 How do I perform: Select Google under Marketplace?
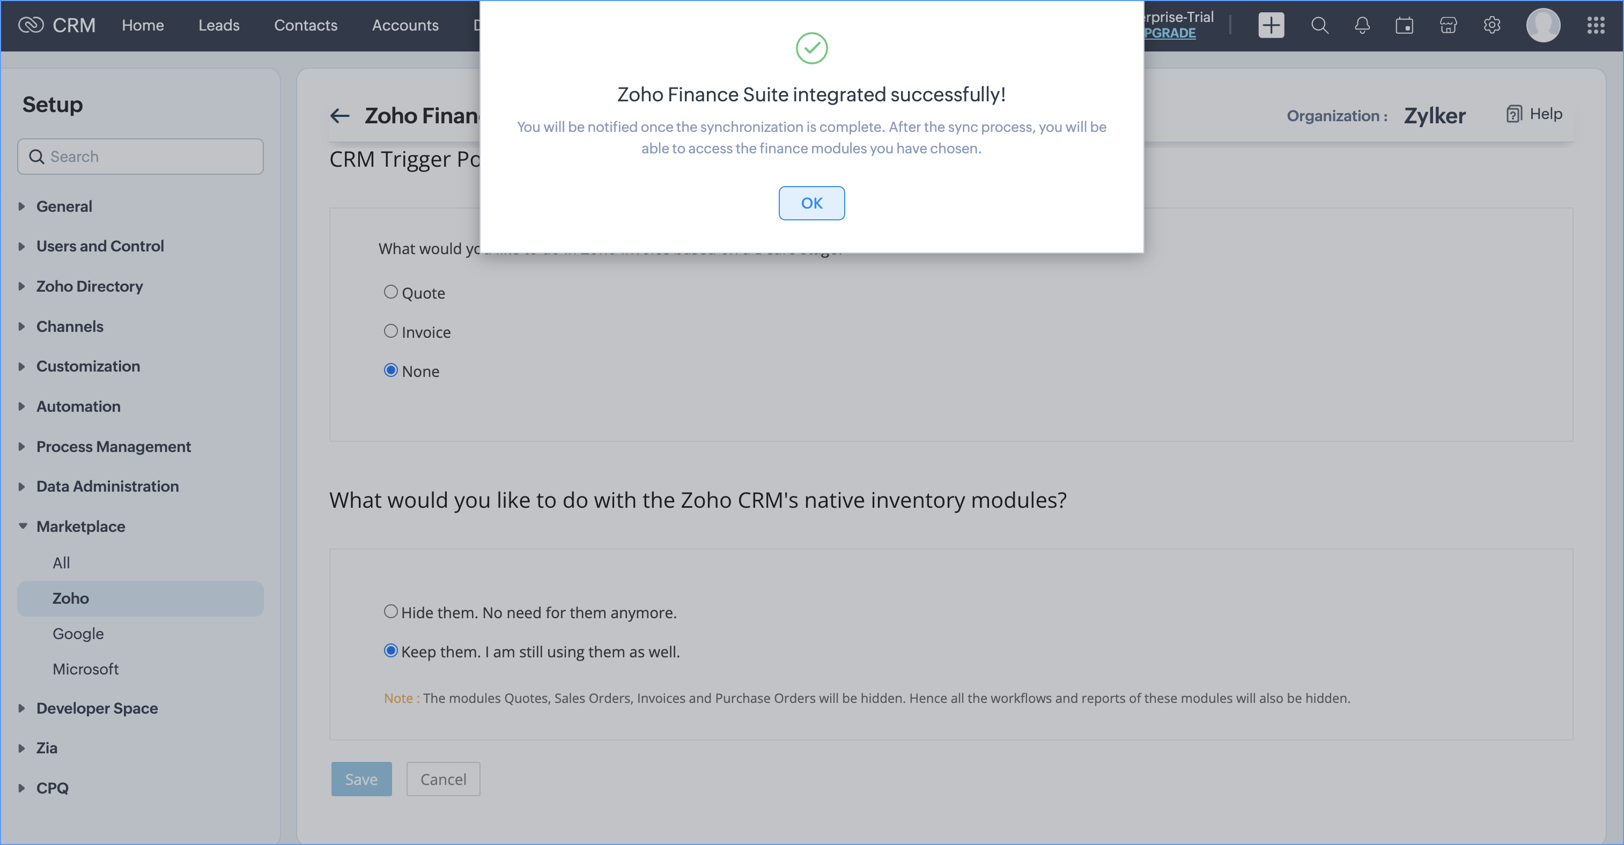pos(78,633)
